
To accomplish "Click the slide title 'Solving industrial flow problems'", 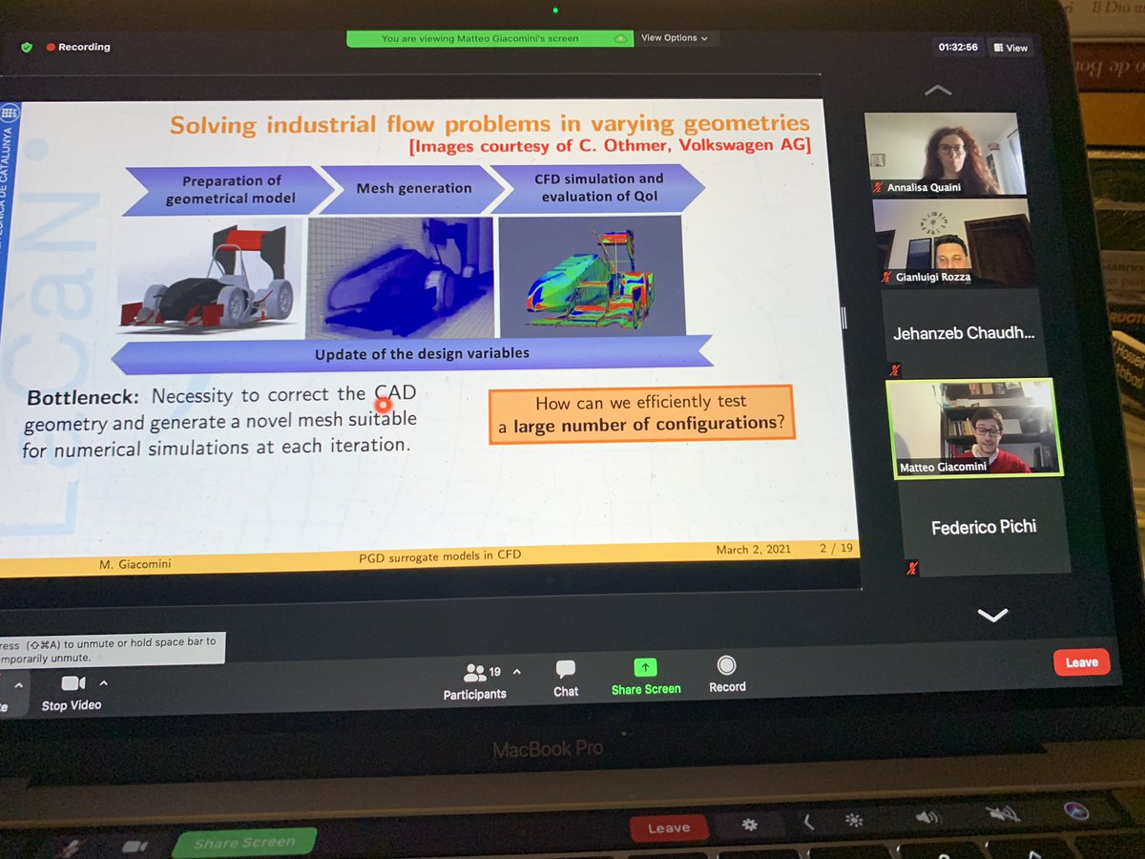I will 489,124.
